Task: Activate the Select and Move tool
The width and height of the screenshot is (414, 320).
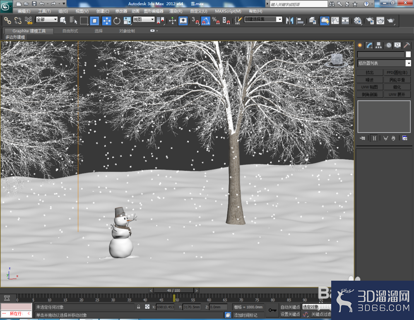Action: pos(107,21)
